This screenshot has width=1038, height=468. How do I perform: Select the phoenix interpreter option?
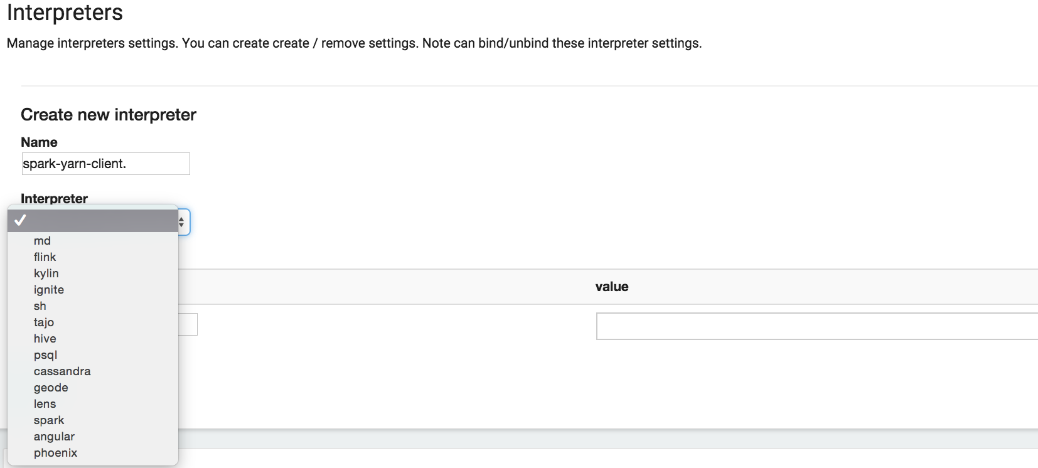pyautogui.click(x=55, y=452)
